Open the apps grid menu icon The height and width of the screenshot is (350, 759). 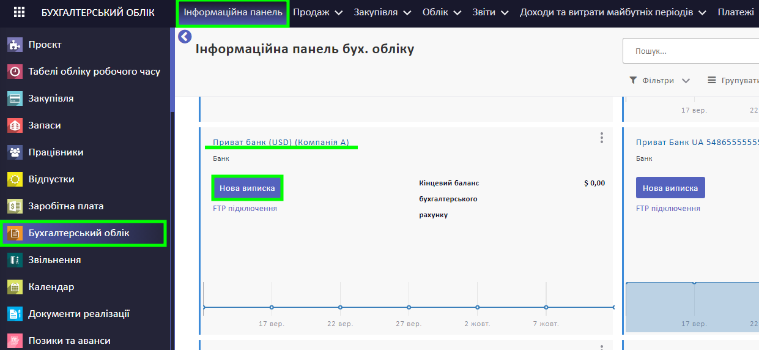point(20,12)
